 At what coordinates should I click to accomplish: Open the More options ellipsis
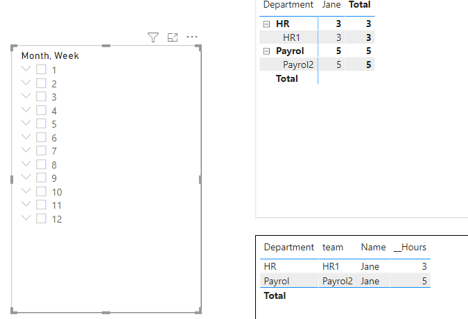pos(192,37)
